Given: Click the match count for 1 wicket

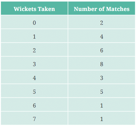Looking at the screenshot, I should click(102, 36).
